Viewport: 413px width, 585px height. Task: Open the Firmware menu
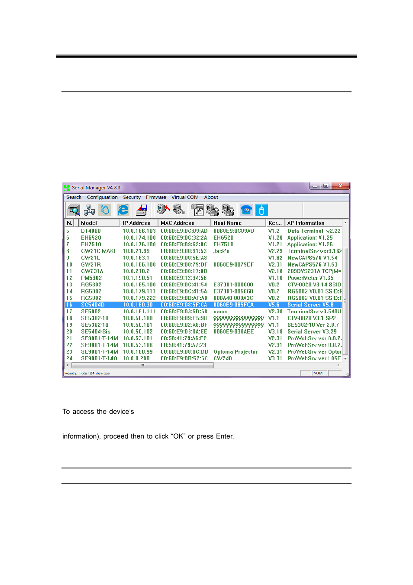point(156,197)
